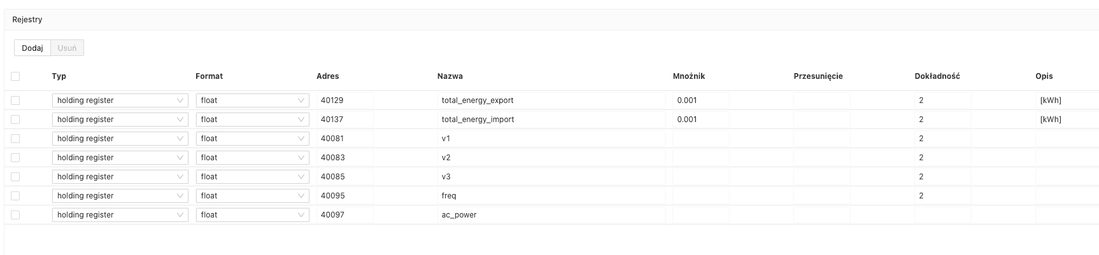The width and height of the screenshot is (1099, 255).
Task: Click the Usuń button
Action: [x=67, y=48]
